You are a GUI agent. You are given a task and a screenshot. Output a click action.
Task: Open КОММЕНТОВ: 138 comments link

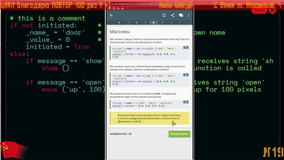point(121,134)
